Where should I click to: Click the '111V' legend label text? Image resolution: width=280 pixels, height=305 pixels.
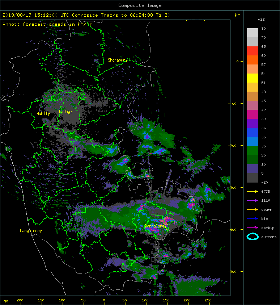pos(266,201)
